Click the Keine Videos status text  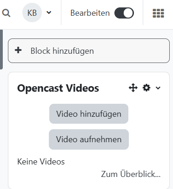pos(41,162)
